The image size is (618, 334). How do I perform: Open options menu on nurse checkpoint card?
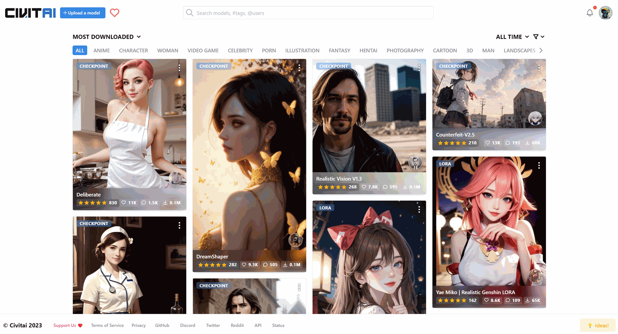point(179,225)
